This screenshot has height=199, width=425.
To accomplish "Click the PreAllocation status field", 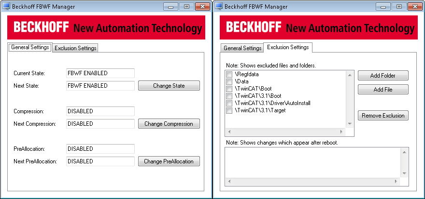I will [x=100, y=149].
